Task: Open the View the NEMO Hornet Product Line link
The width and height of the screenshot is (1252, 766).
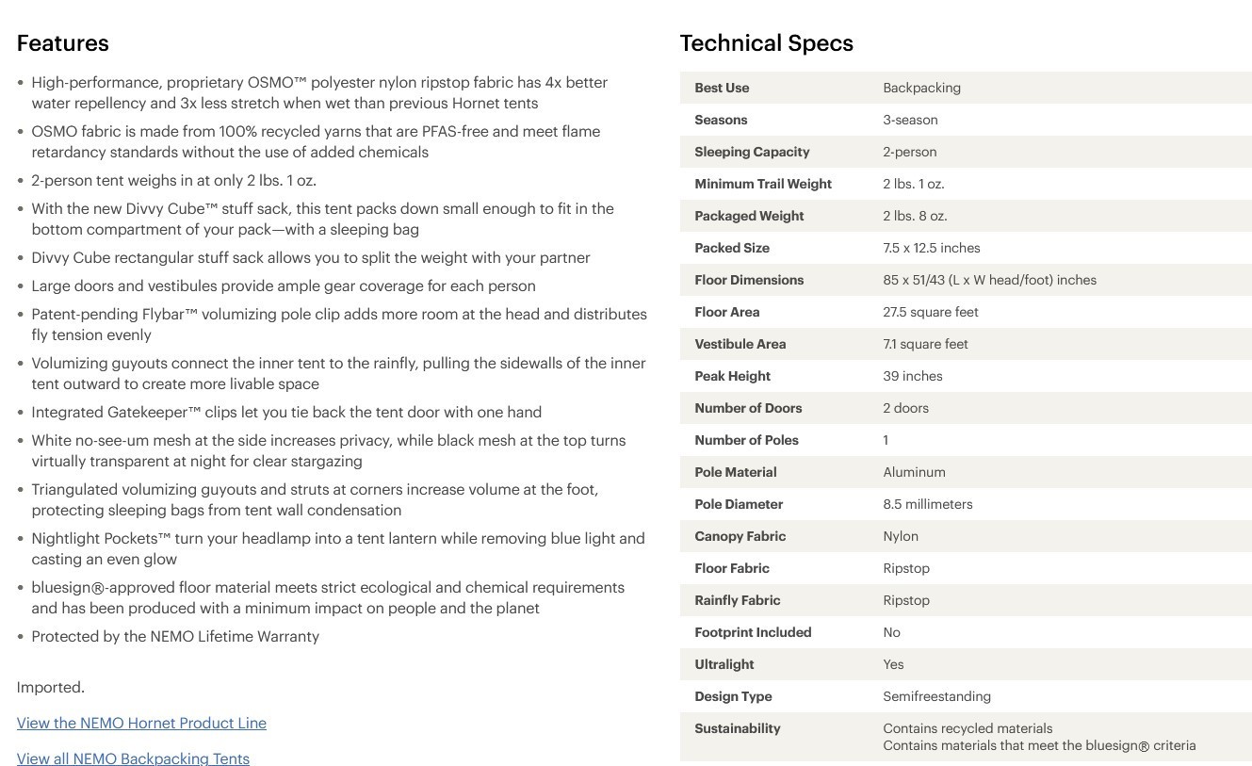Action: coord(141,723)
